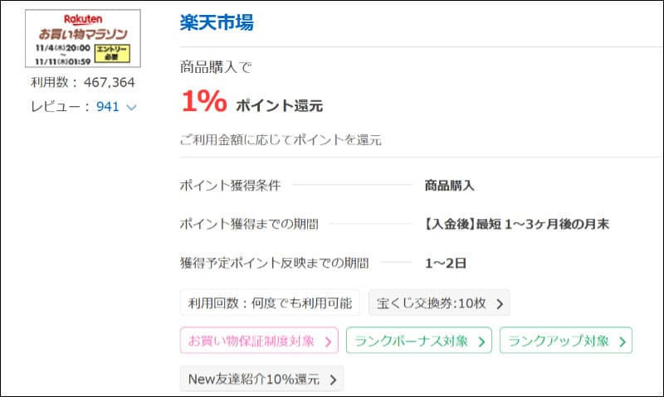Image resolution: width=664 pixels, height=397 pixels.
Task: Click the green chevron on ランクアップ対象
Action: click(x=622, y=341)
